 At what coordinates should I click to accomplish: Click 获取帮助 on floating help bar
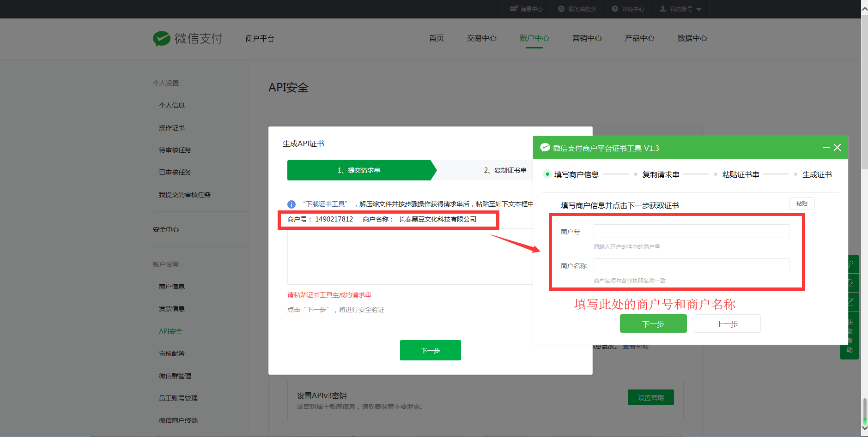850,336
